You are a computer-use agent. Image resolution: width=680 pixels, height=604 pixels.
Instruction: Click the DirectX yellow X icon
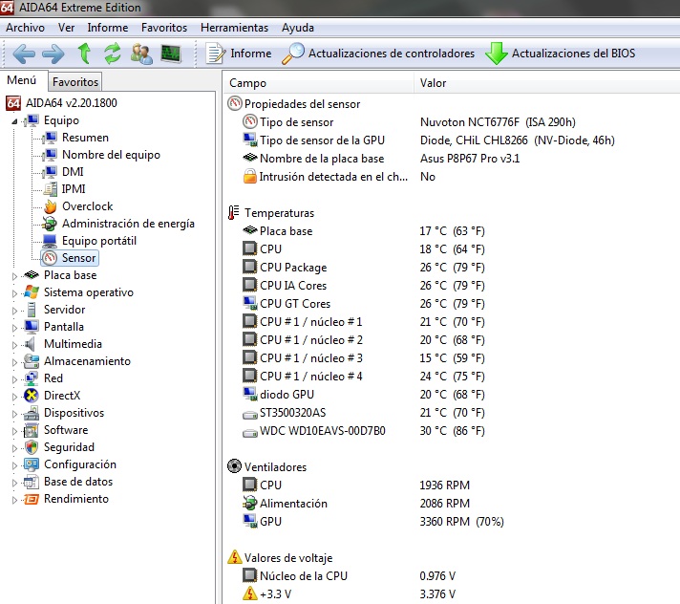[x=32, y=396]
